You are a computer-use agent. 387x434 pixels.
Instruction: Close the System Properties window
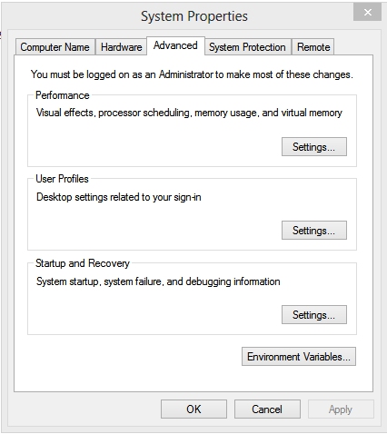[x=367, y=13]
